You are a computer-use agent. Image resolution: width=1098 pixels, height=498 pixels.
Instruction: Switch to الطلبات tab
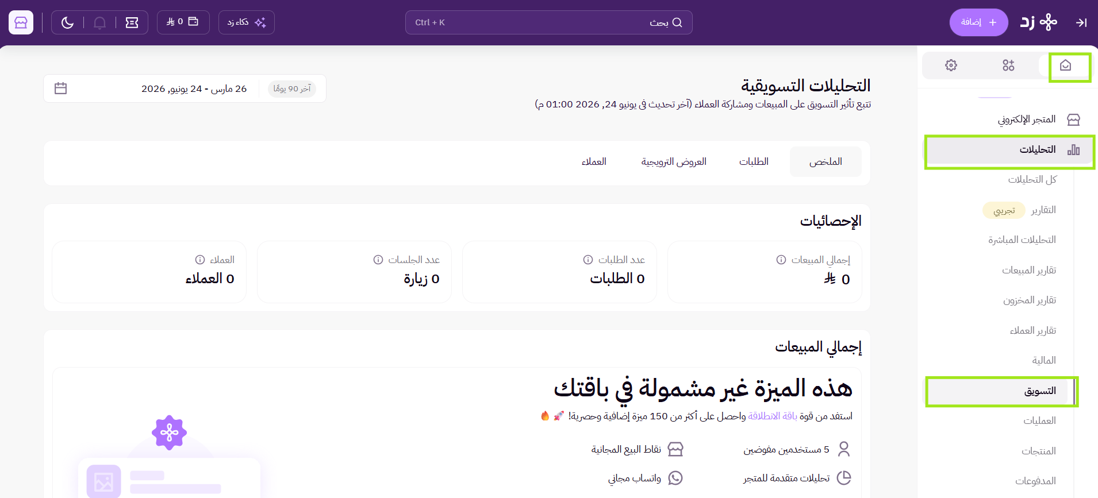[754, 162]
